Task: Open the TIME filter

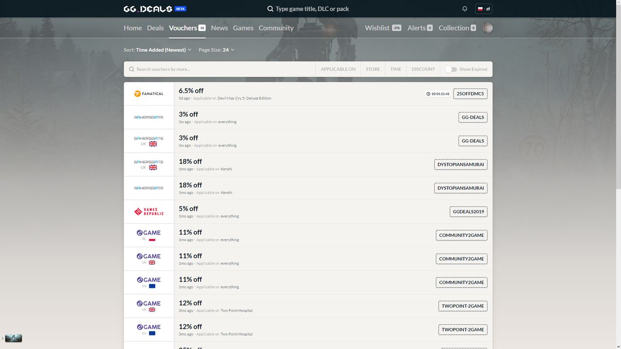Action: tap(396, 69)
